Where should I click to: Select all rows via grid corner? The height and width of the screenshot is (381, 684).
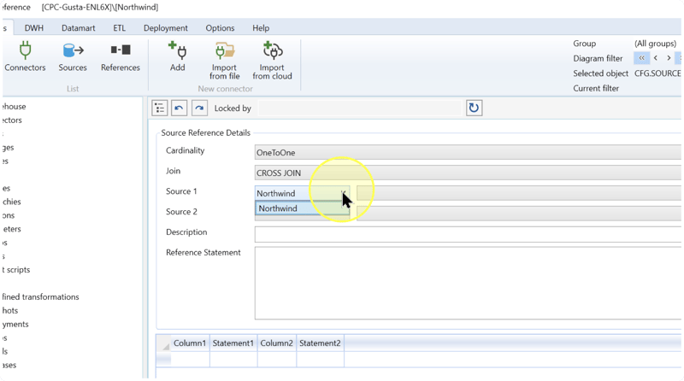pos(163,343)
